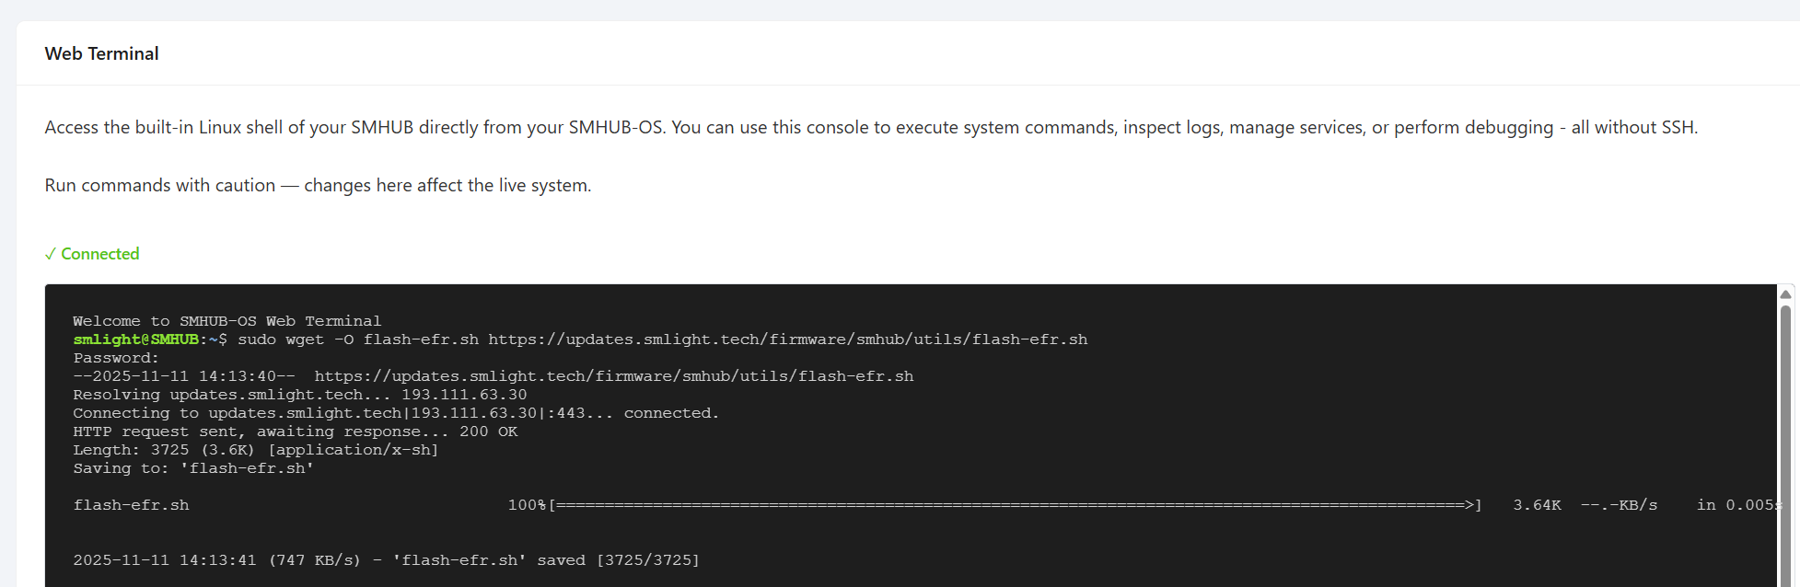
Task: Click the Saving to: 'flash-efr.sh' line
Action: pyautogui.click(x=193, y=468)
